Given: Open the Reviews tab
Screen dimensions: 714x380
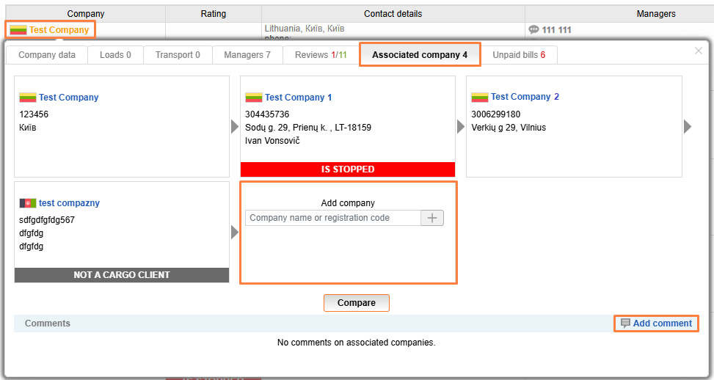Looking at the screenshot, I should 321,55.
